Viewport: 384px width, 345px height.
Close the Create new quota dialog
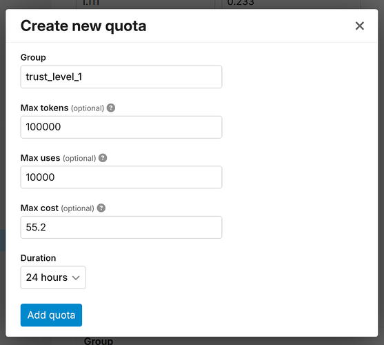359,26
